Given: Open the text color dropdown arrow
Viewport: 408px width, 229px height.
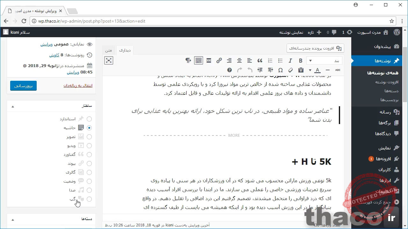Looking at the screenshot, I should [x=310, y=70].
